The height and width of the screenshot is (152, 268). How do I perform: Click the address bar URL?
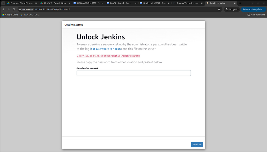pos(52,9)
